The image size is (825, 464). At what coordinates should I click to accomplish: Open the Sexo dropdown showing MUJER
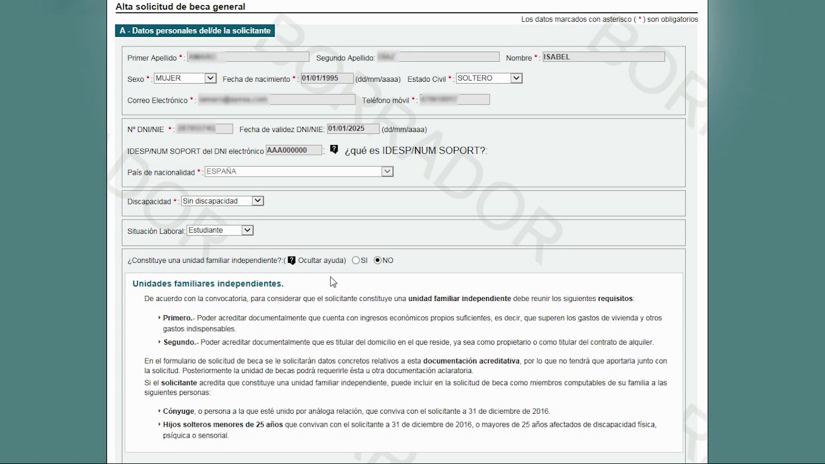pos(185,78)
